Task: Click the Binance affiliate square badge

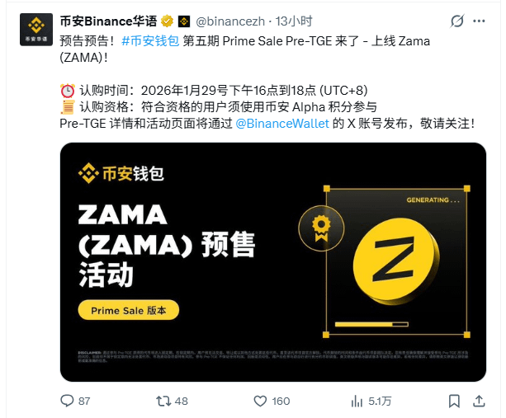Action: [x=184, y=21]
